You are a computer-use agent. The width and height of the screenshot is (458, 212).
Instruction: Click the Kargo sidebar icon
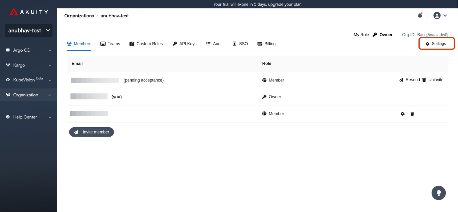(x=8, y=65)
